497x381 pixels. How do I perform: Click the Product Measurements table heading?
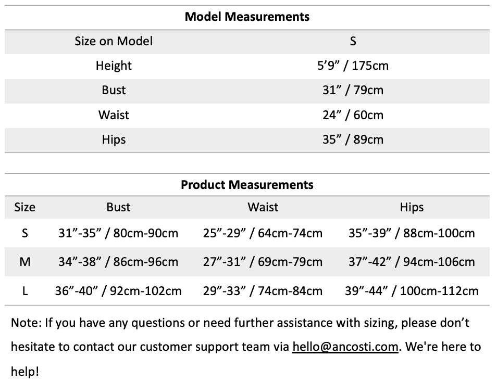point(247,185)
